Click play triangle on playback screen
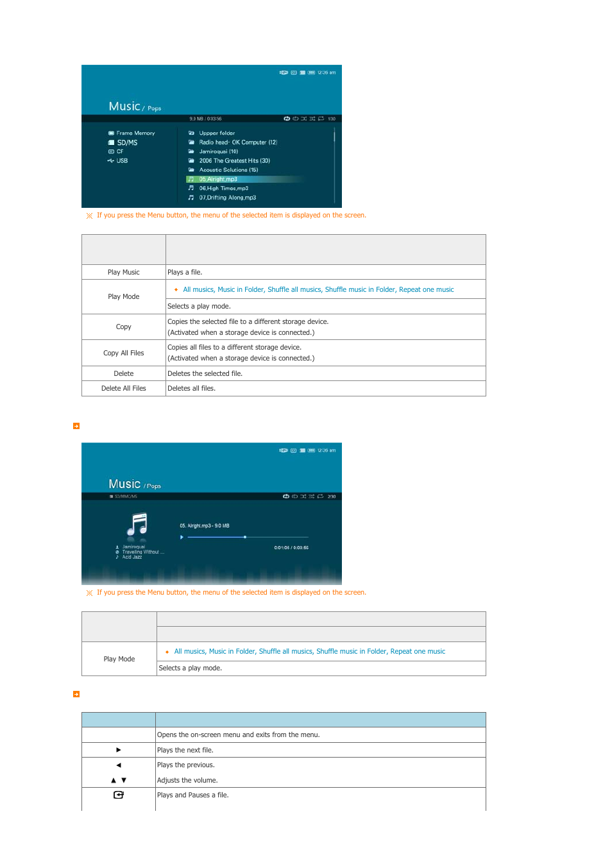 182,537
